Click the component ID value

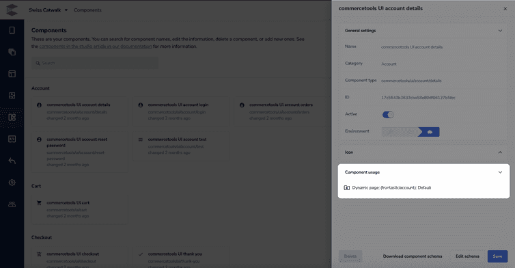[418, 98]
